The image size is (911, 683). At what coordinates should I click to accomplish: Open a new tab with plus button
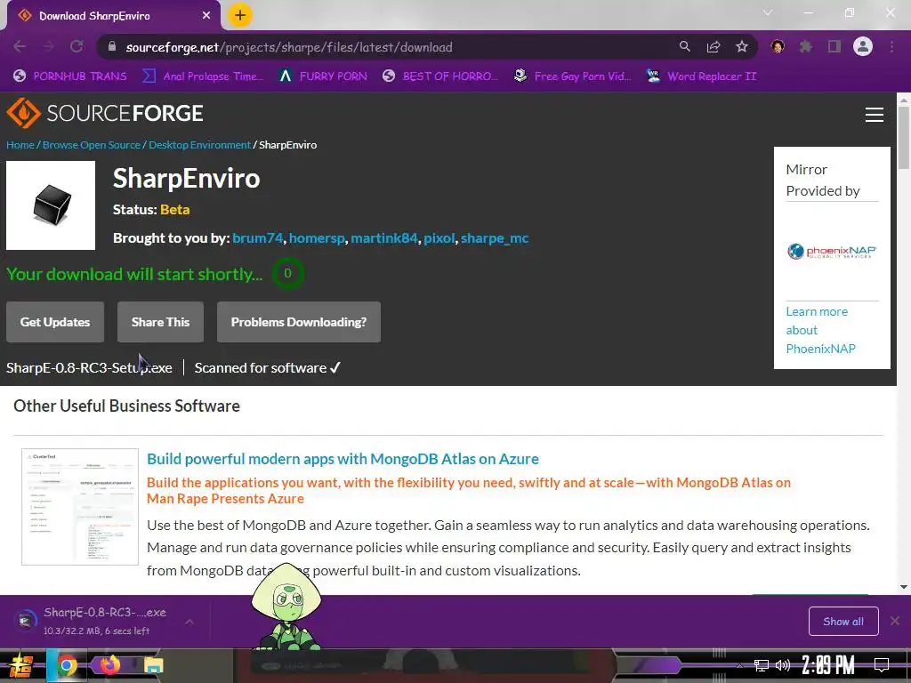coord(240,15)
